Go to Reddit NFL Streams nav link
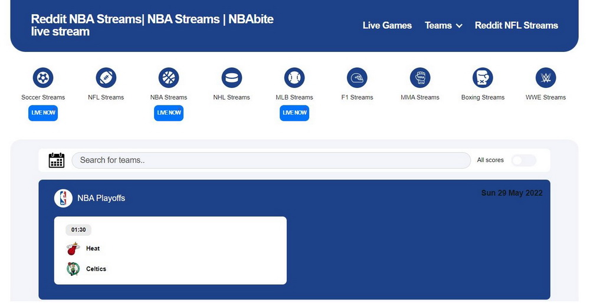Screen dimensions: 590x303 516,25
